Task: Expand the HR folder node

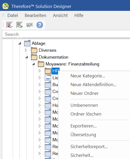Action: 40,71
